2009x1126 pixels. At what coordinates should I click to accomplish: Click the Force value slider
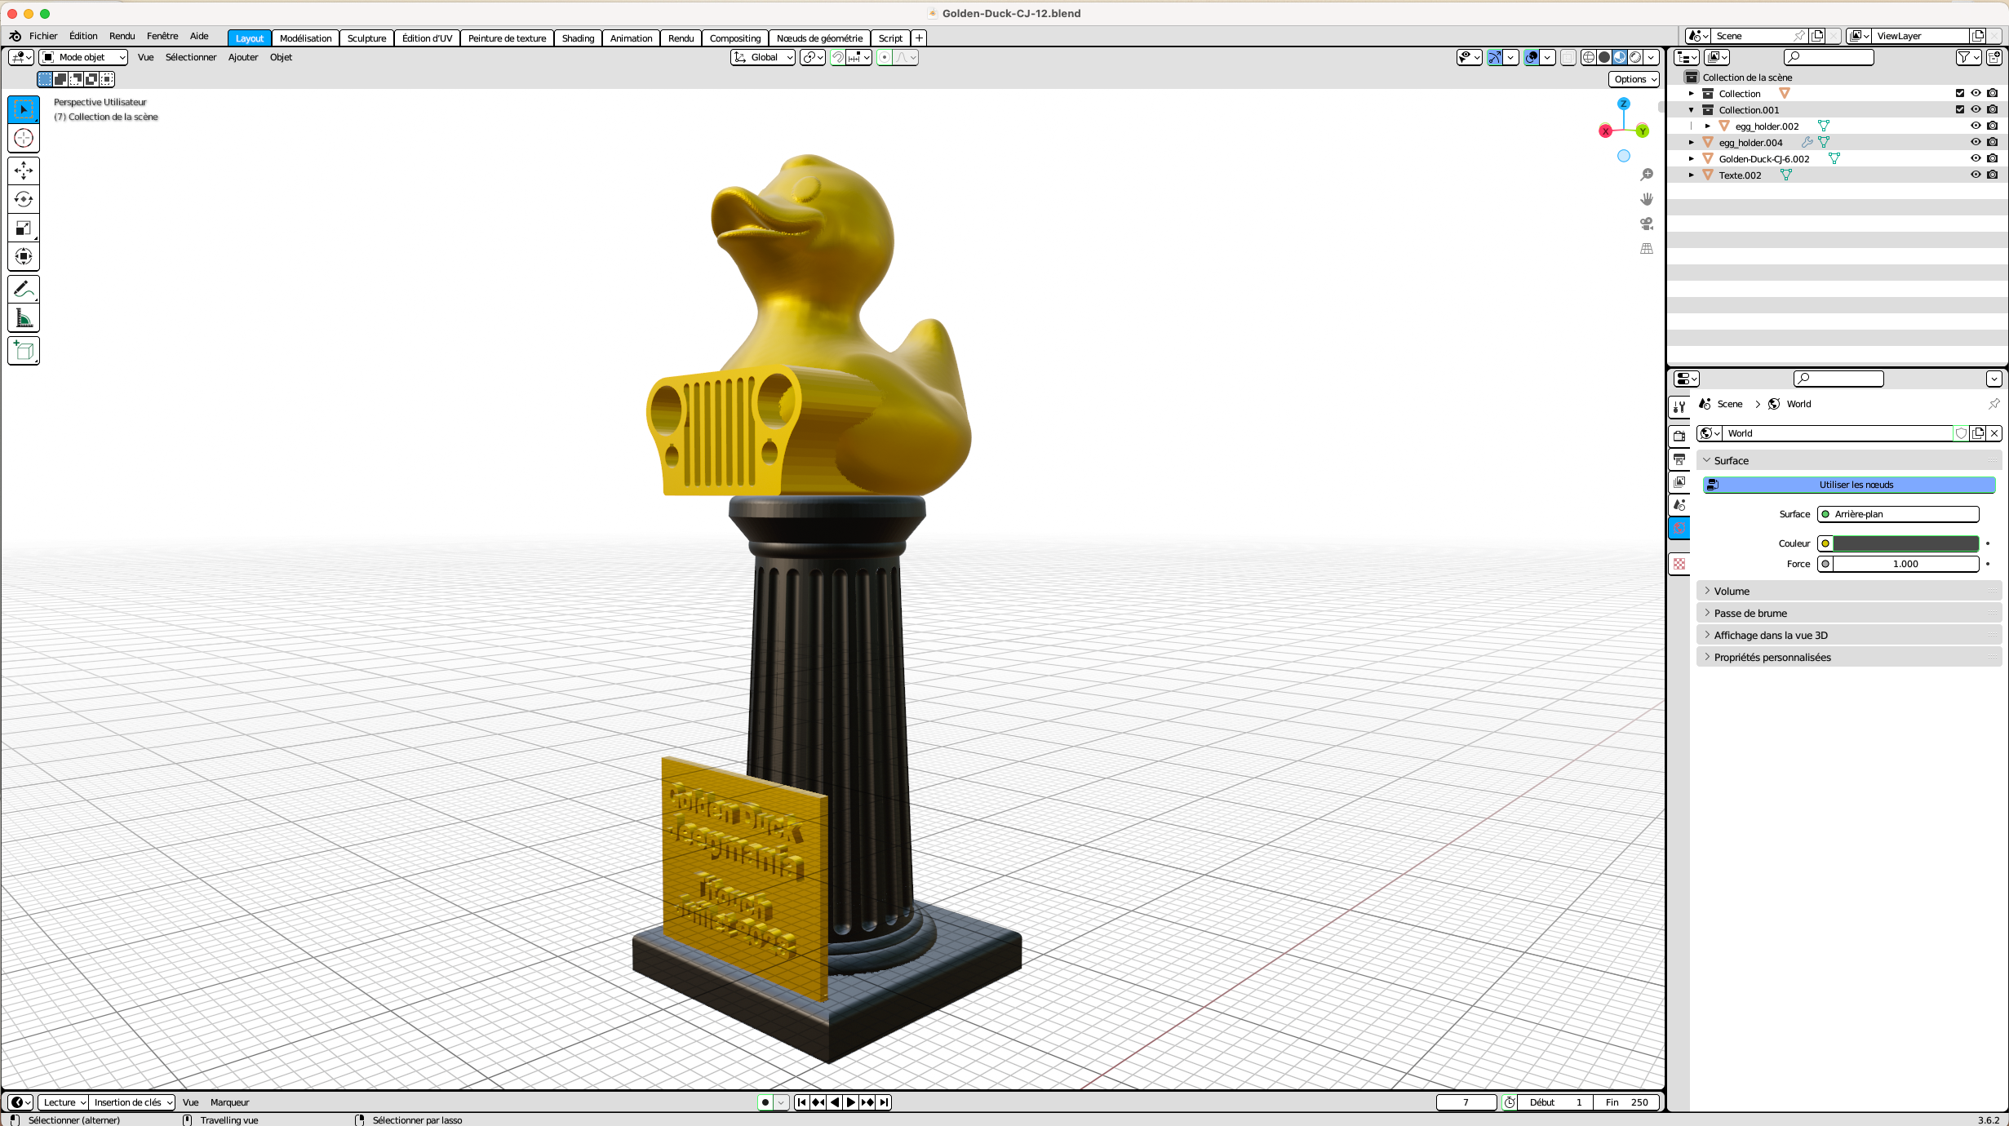pyautogui.click(x=1905, y=564)
